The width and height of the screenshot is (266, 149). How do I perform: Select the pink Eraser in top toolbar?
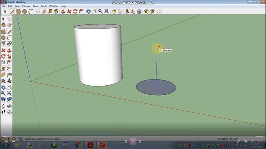[x=44, y=11]
